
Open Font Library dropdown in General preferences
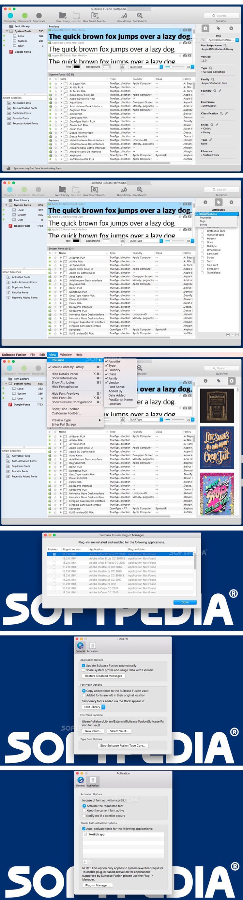coord(94,707)
